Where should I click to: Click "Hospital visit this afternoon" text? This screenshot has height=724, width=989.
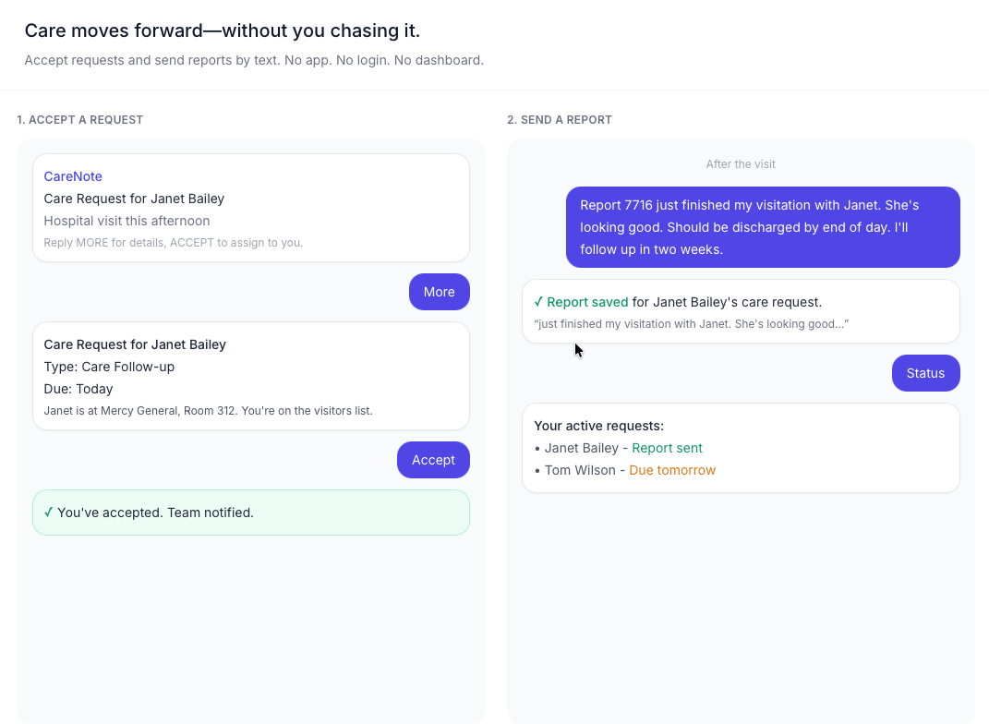coord(127,221)
